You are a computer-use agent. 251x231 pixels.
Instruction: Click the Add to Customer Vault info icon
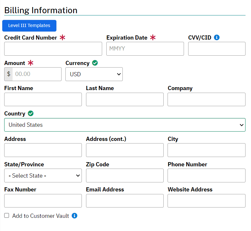coord(74,216)
